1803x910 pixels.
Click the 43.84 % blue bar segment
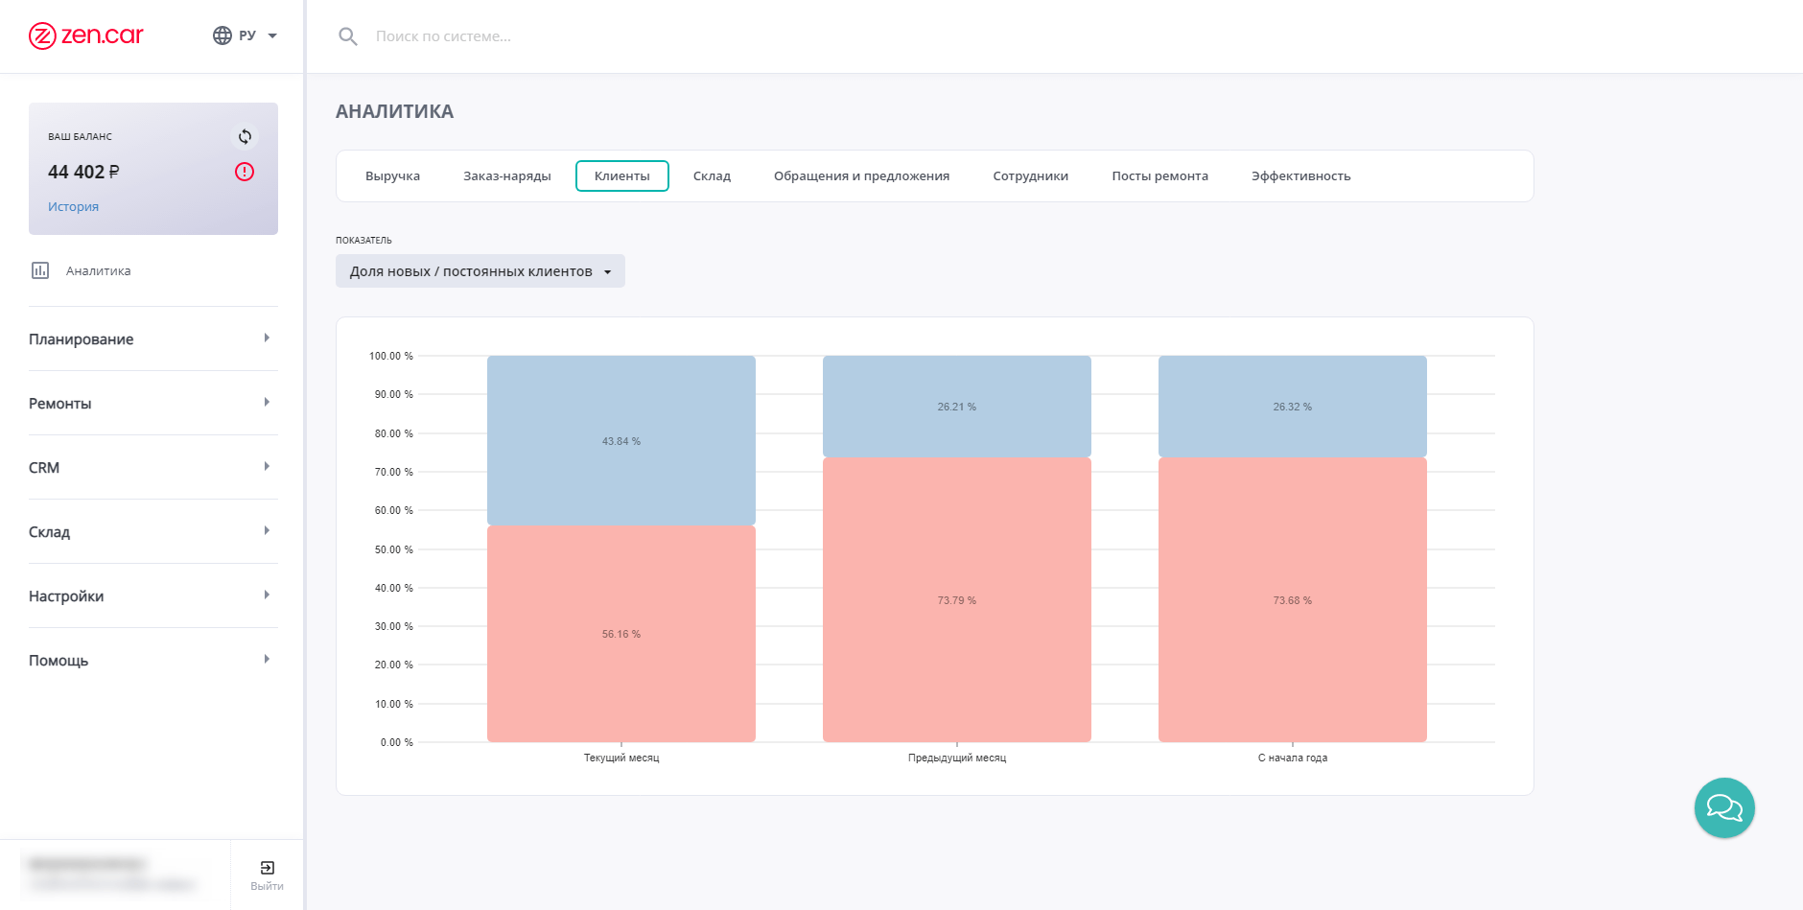pos(621,441)
